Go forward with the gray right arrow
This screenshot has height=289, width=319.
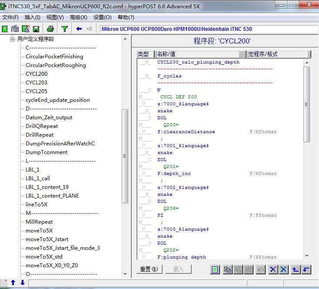pos(90,29)
